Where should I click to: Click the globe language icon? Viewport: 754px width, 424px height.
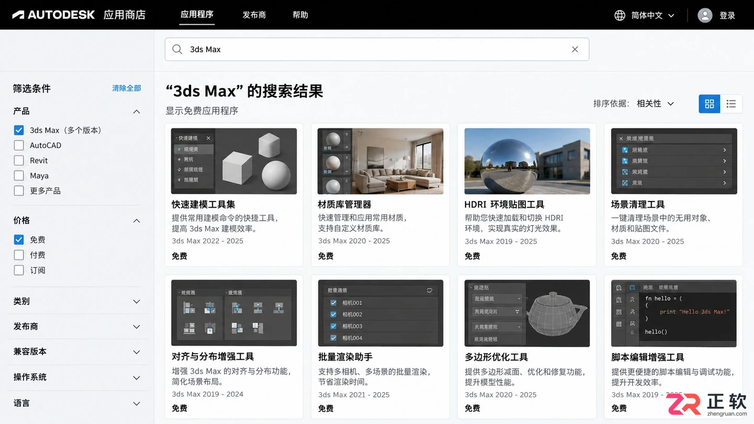[619, 15]
